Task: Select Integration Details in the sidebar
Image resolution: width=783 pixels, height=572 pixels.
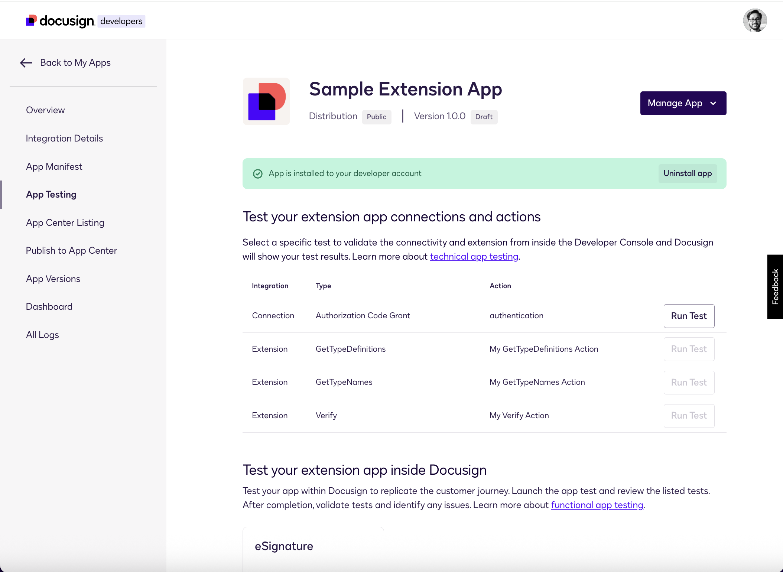Action: pos(64,138)
